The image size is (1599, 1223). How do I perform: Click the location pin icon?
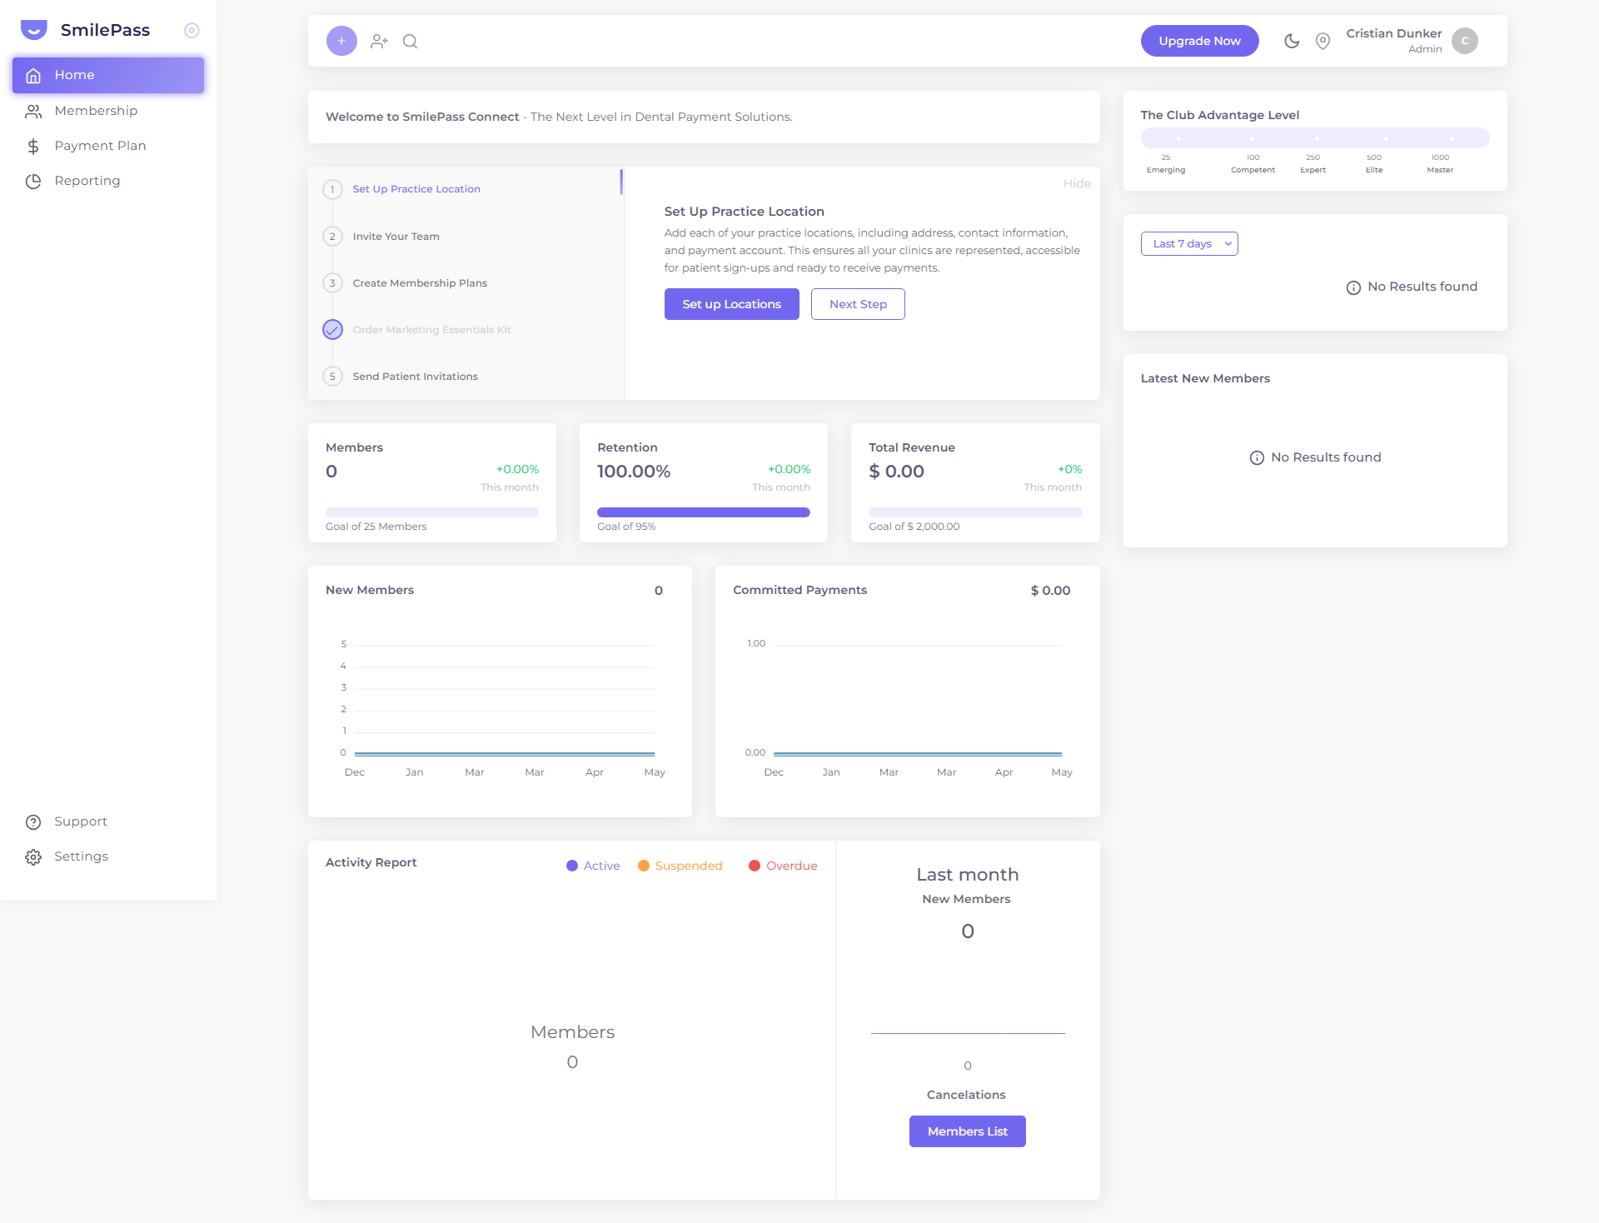(x=1323, y=41)
